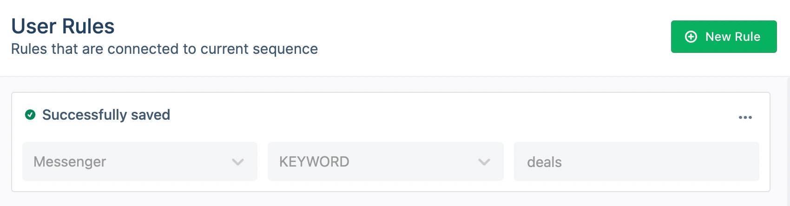Open the three-dot rule options menu
The image size is (790, 206).
click(x=745, y=117)
